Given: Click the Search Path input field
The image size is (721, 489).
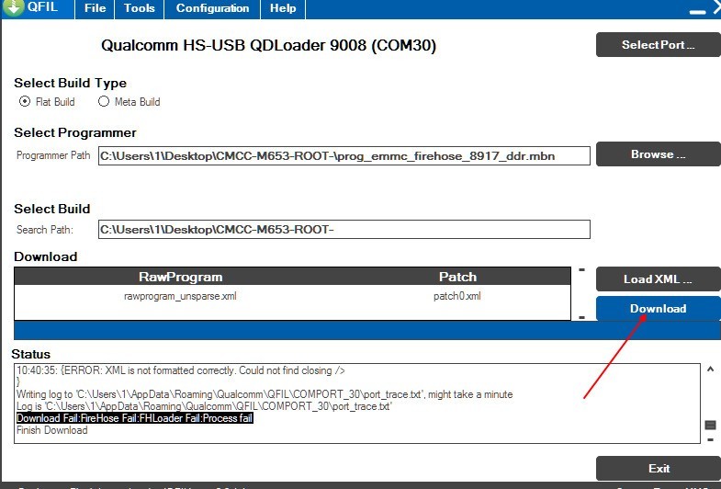Looking at the screenshot, I should [344, 229].
